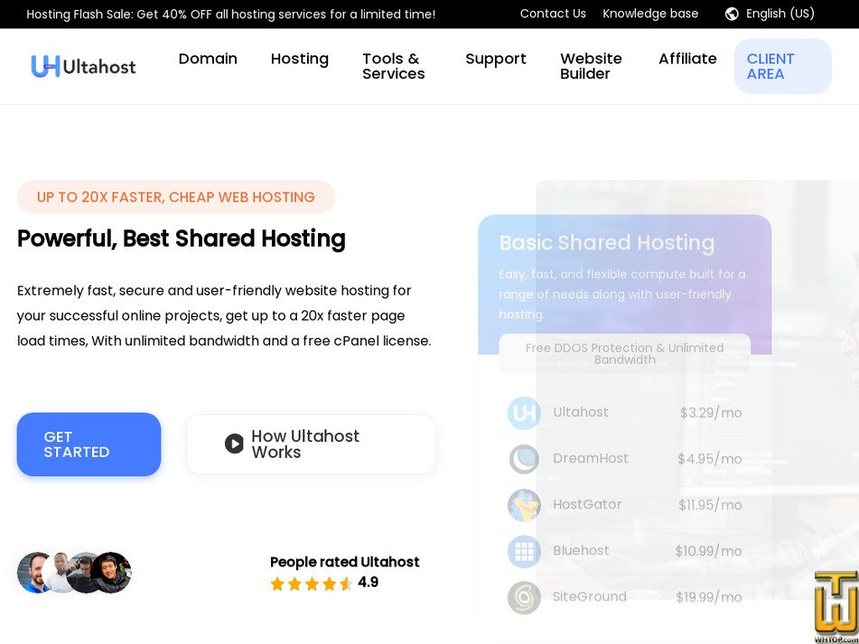The width and height of the screenshot is (859, 644).
Task: Select the Bluehost grid icon
Action: click(524, 551)
